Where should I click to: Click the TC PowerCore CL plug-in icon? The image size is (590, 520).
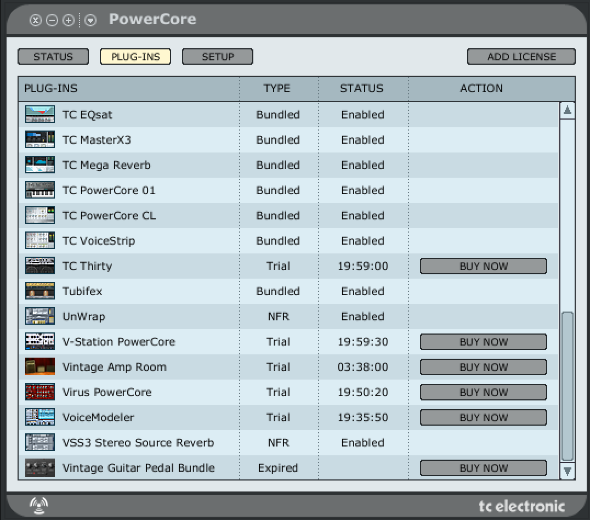pyautogui.click(x=40, y=216)
